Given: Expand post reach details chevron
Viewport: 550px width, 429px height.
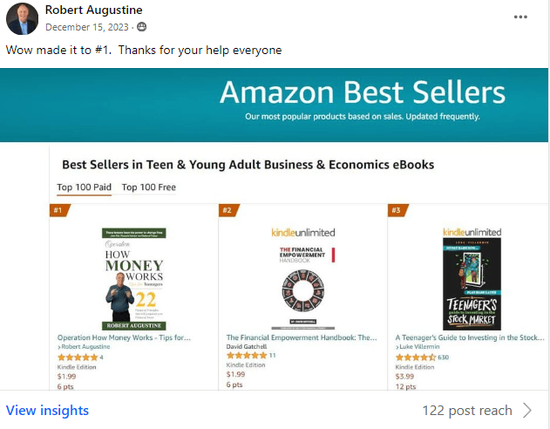Looking at the screenshot, I should pyautogui.click(x=527, y=411).
